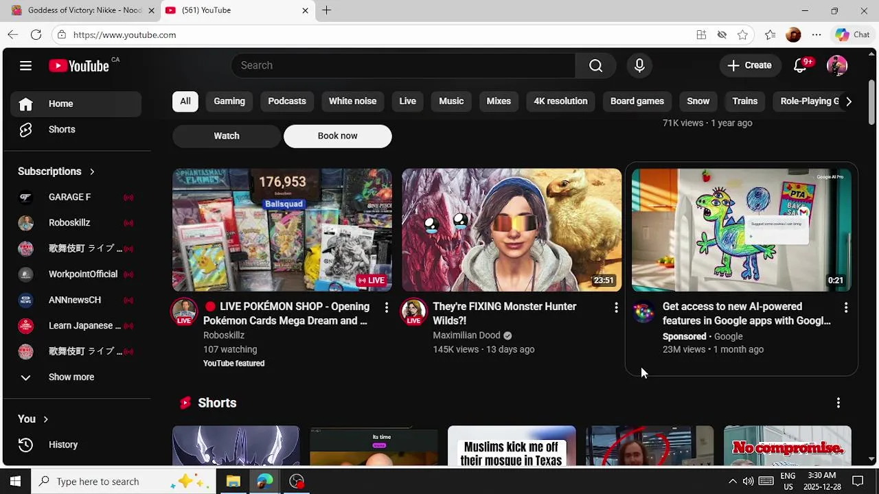
Task: Expand the Subscriptions section chevron
Action: click(91, 172)
